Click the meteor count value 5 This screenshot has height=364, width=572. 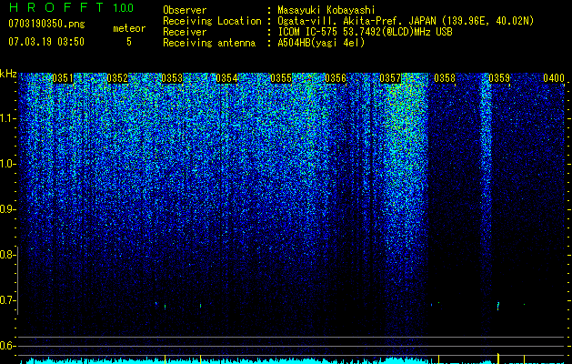(129, 42)
